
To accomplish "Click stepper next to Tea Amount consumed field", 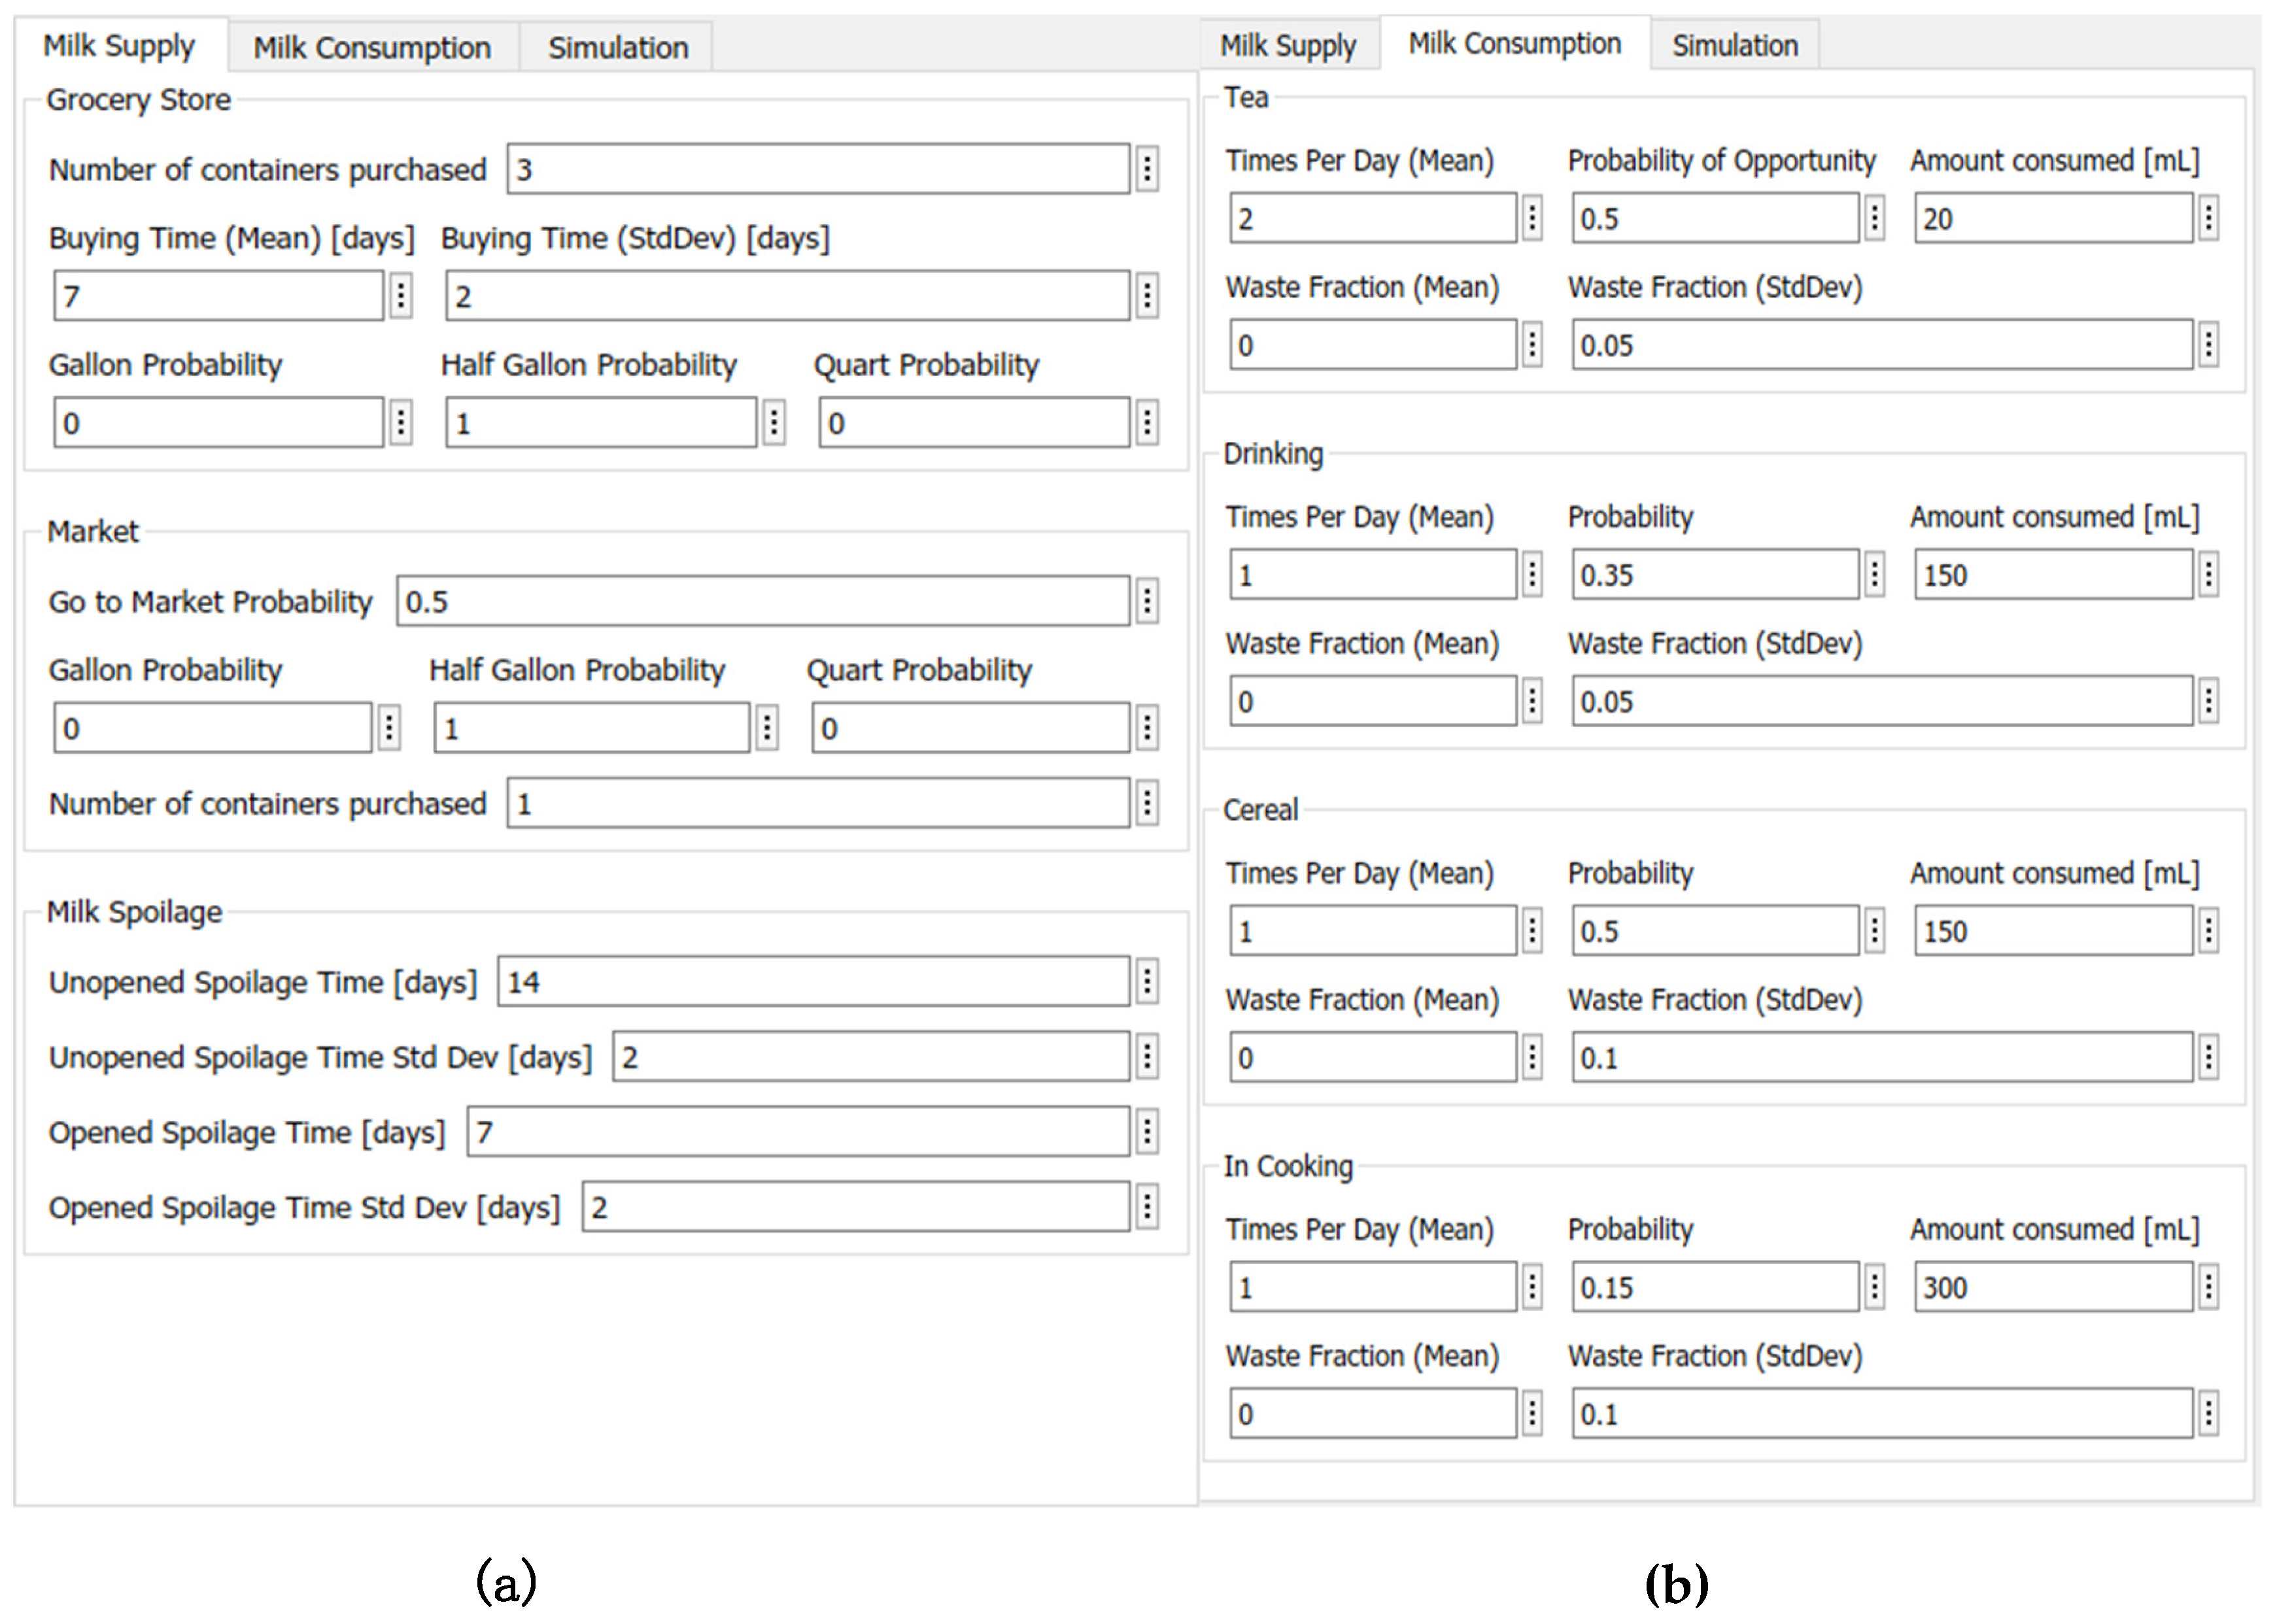I will coord(2208,217).
